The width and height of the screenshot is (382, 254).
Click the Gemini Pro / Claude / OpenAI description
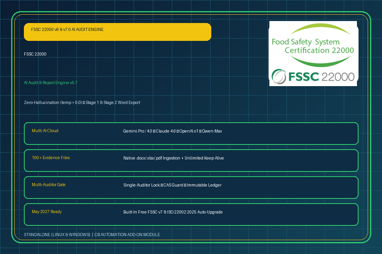click(x=172, y=131)
